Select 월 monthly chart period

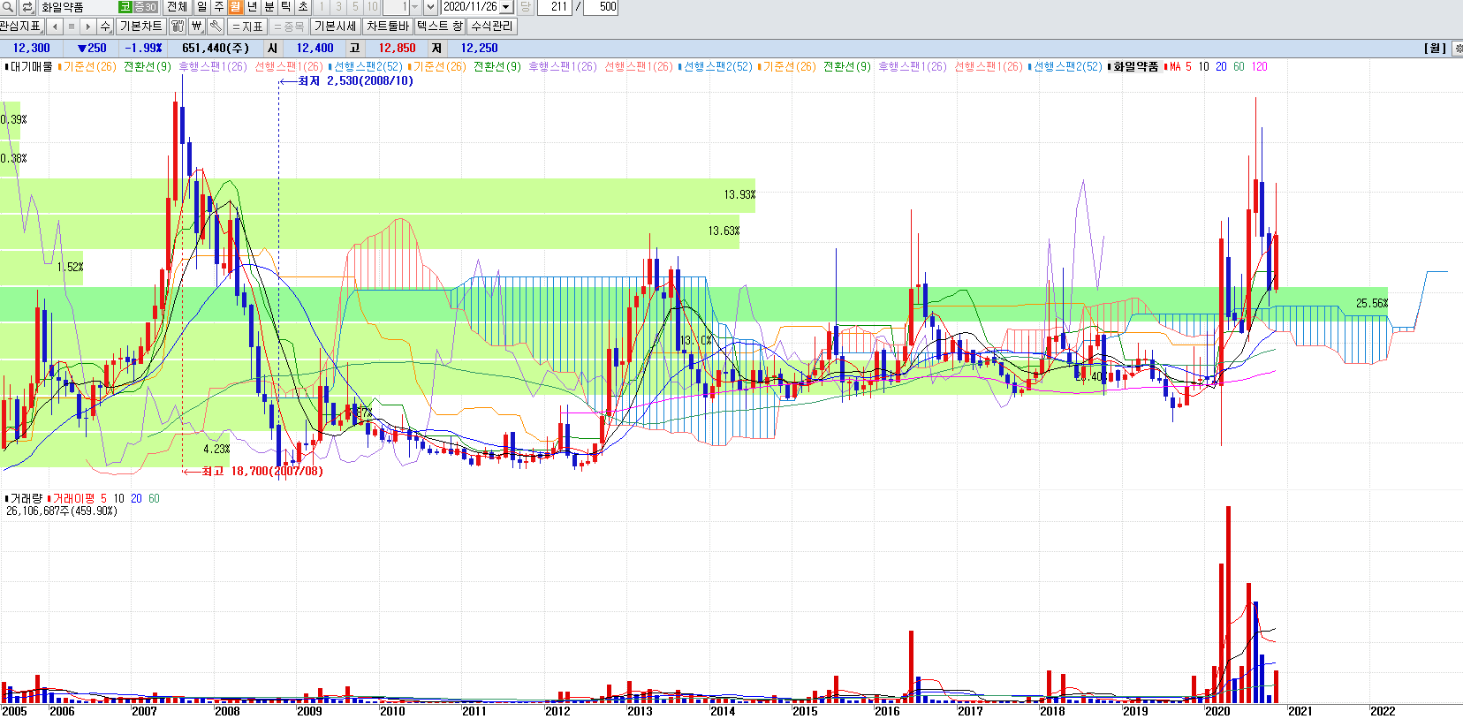coord(235,7)
